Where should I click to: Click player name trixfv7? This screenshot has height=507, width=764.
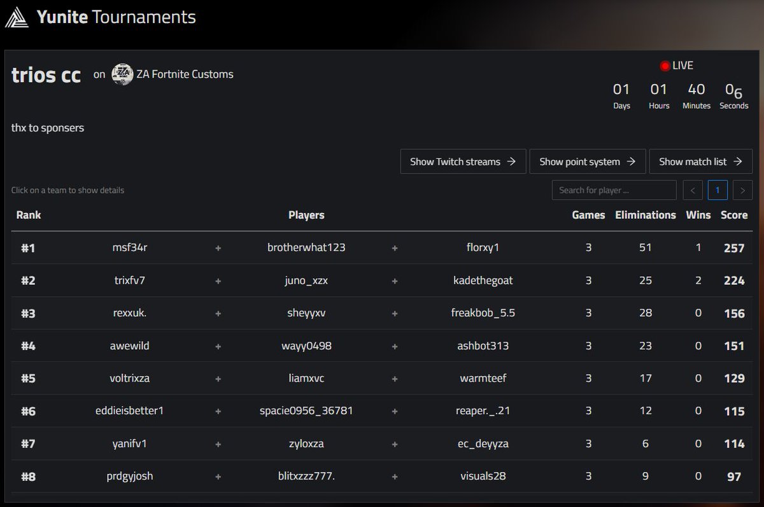[x=130, y=280]
